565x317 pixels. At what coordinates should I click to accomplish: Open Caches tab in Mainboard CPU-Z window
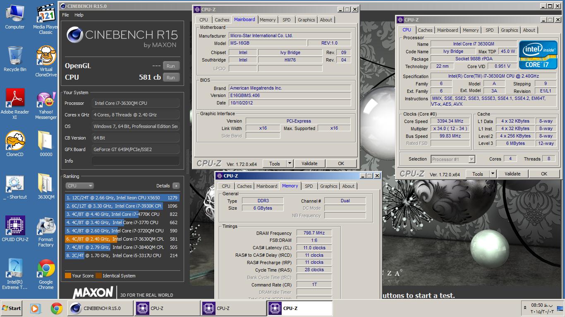[x=222, y=20]
